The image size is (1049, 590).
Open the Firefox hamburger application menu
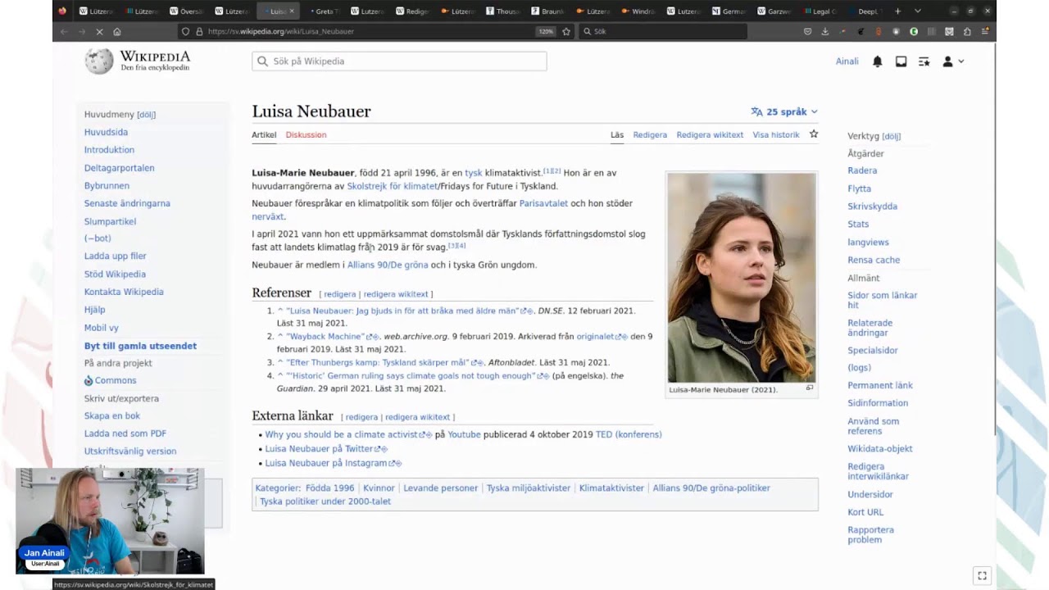(x=985, y=31)
